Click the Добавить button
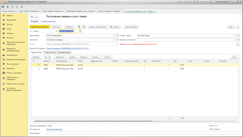243x137 pixels. (x=36, y=57)
